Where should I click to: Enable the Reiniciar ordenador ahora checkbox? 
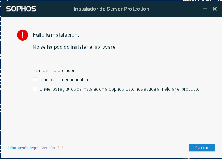pyautogui.click(x=35, y=80)
